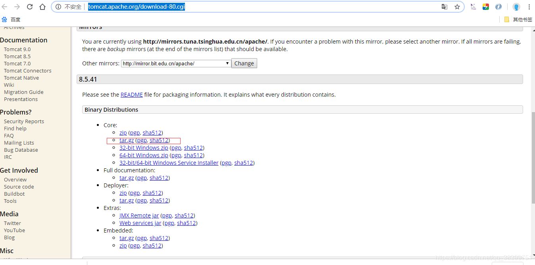Open Tomcat Native link
The height and width of the screenshot is (265, 535).
21,78
